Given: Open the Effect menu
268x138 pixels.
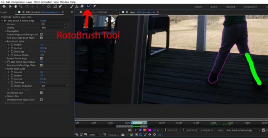Looking at the screenshot, I should (x=37, y=2).
